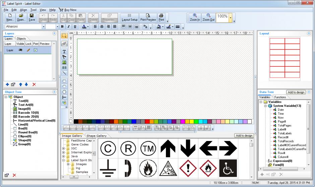Delete layer with the red X icon
Viewport: 315px width, 187px height.
pos(34,85)
